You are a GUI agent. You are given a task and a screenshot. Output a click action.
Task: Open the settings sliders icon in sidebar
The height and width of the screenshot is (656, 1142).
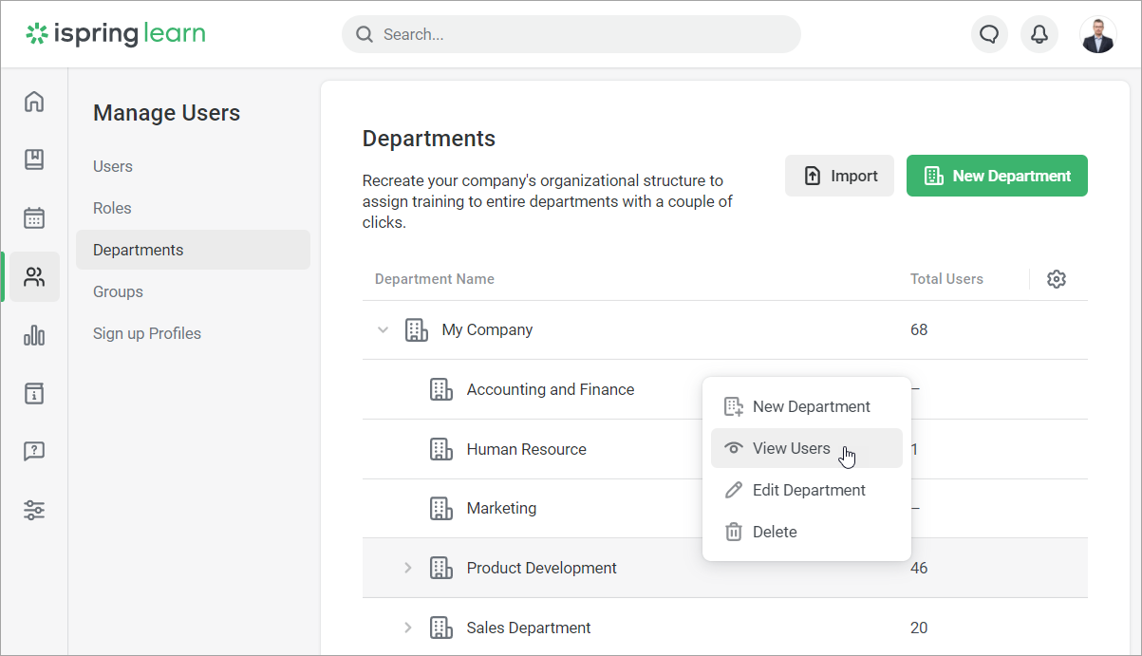click(x=34, y=510)
